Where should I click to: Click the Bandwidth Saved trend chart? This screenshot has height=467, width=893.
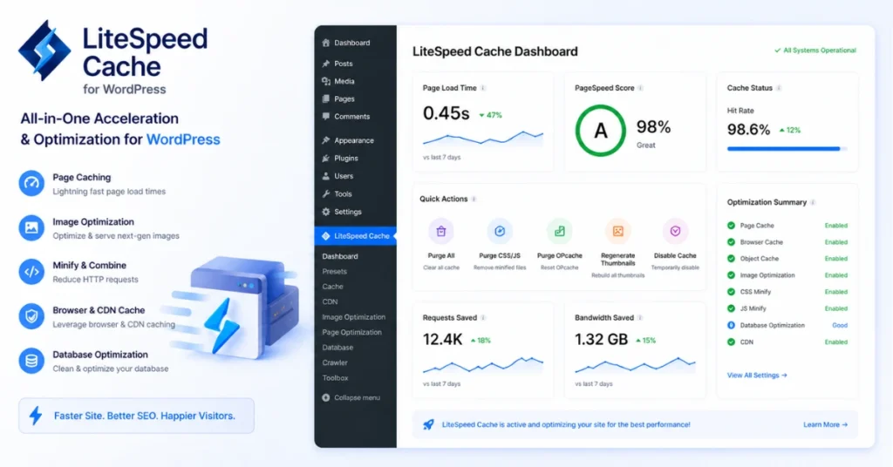click(635, 365)
